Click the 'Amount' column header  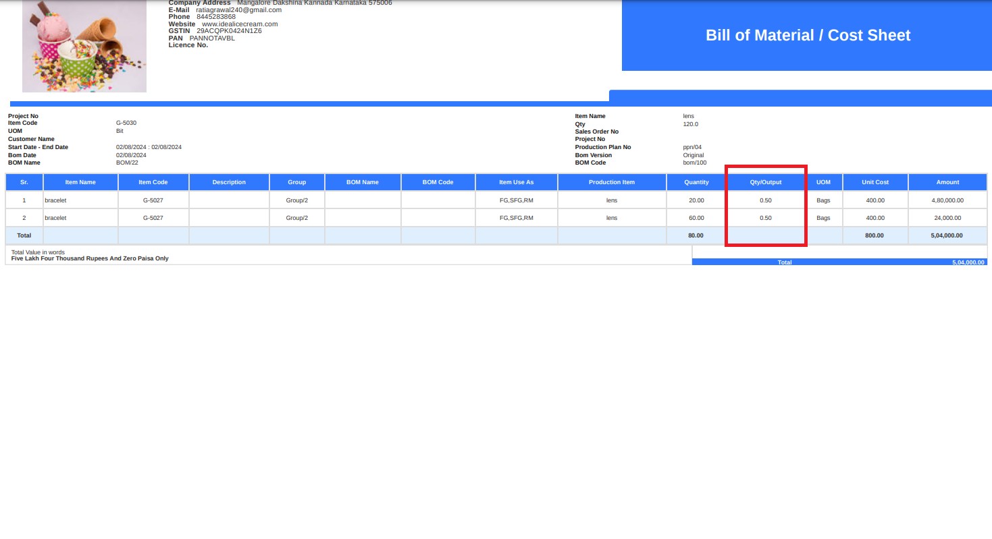[x=947, y=182]
